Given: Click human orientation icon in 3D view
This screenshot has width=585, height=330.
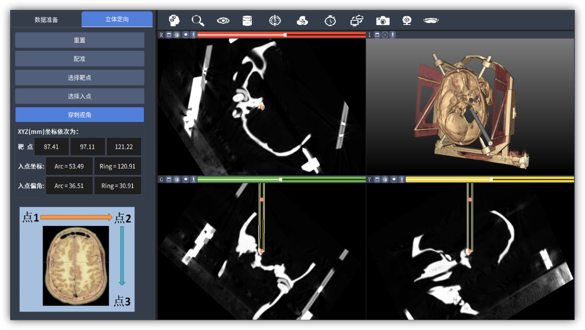Looking at the screenshot, I should pos(393,35).
